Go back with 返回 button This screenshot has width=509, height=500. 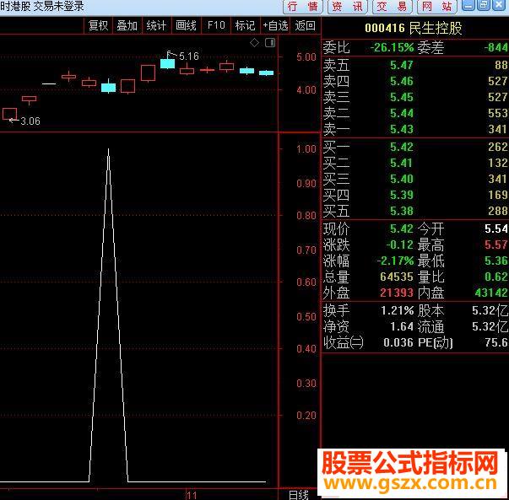[x=305, y=25]
